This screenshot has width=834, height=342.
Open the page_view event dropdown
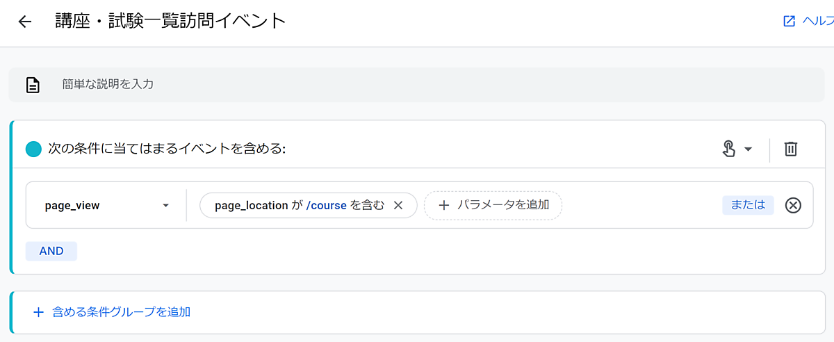[x=104, y=206]
